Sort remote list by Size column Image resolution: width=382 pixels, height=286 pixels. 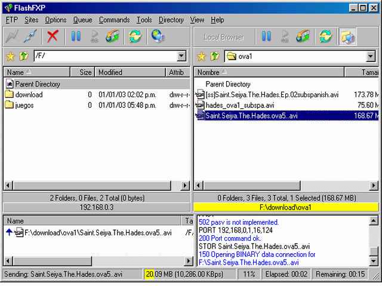click(82, 72)
